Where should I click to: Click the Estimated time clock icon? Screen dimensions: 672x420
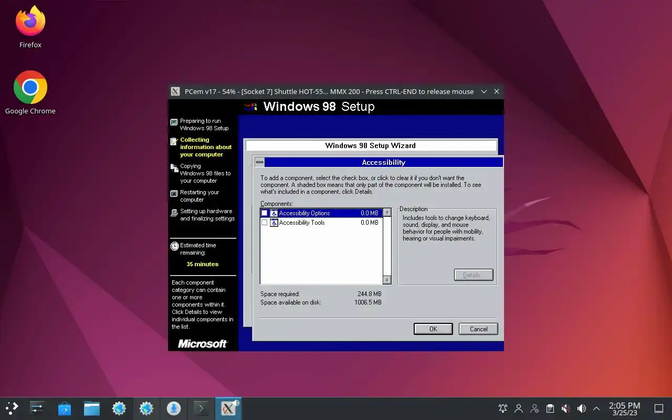pos(174,246)
